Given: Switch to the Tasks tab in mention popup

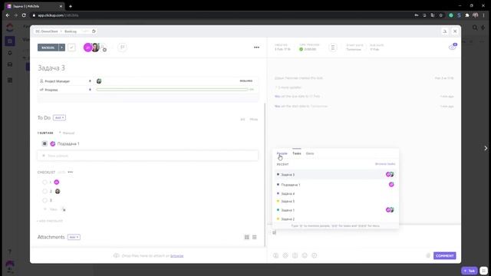Looking at the screenshot, I should point(297,153).
